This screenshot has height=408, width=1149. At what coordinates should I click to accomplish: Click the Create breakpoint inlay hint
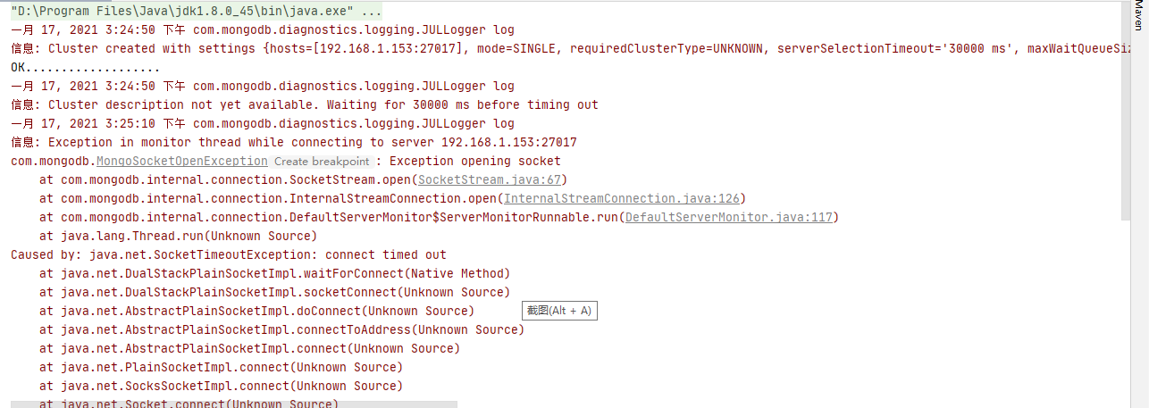tap(322, 162)
